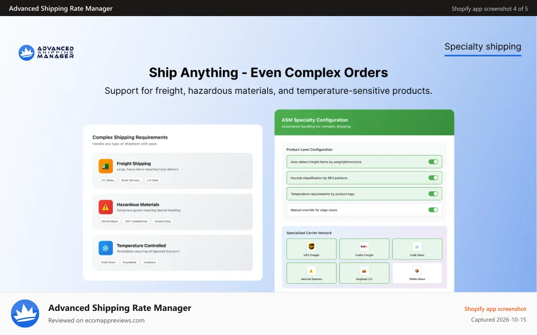
Task: Select the White Glove carrier icon
Action: [417, 271]
